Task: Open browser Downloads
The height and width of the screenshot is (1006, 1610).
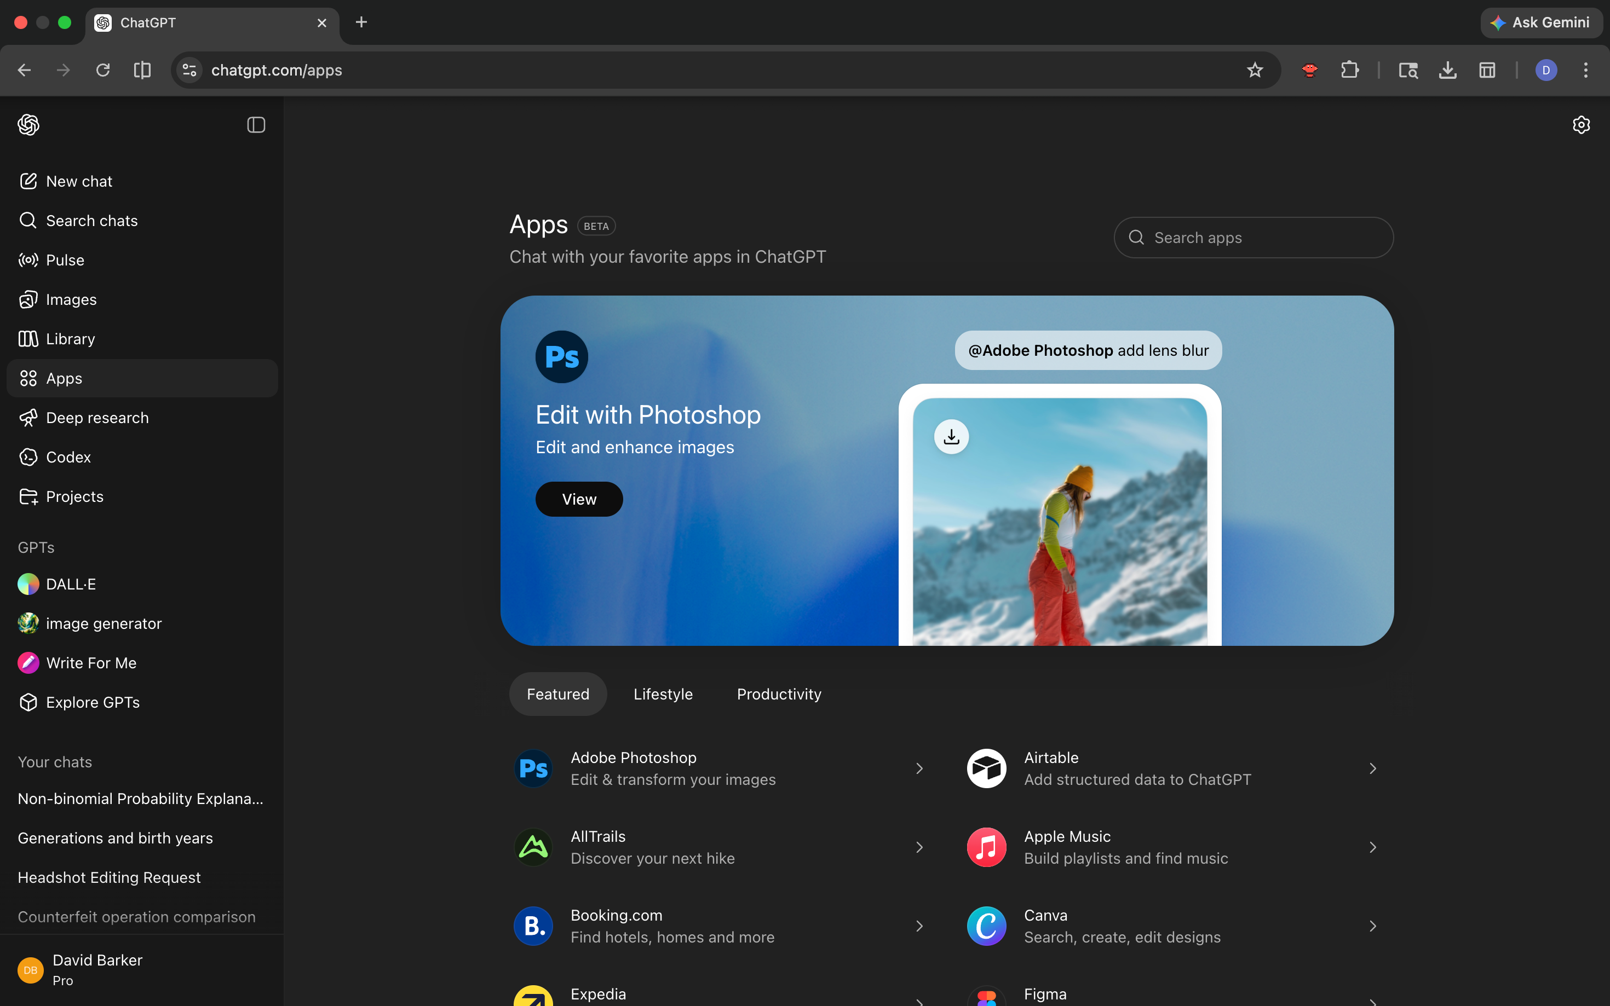Action: (x=1447, y=70)
